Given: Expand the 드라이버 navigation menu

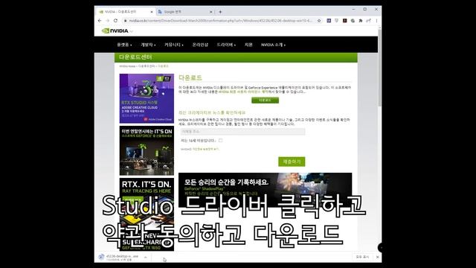Looking at the screenshot, I should click(x=226, y=45).
